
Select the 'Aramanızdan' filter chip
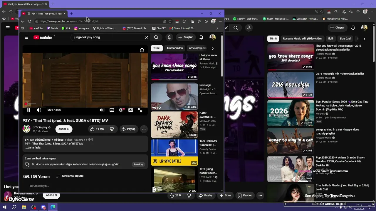click(174, 48)
